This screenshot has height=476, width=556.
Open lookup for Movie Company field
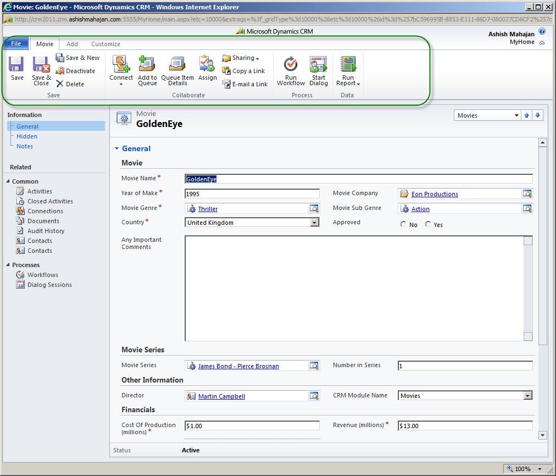(x=527, y=193)
